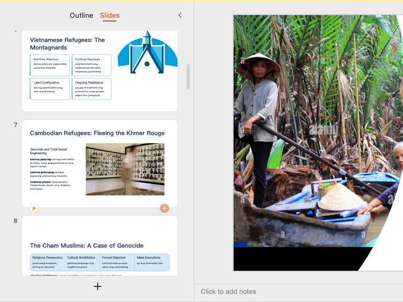Switch to the Outline tab
Image resolution: width=403 pixels, height=302 pixels.
coord(81,16)
